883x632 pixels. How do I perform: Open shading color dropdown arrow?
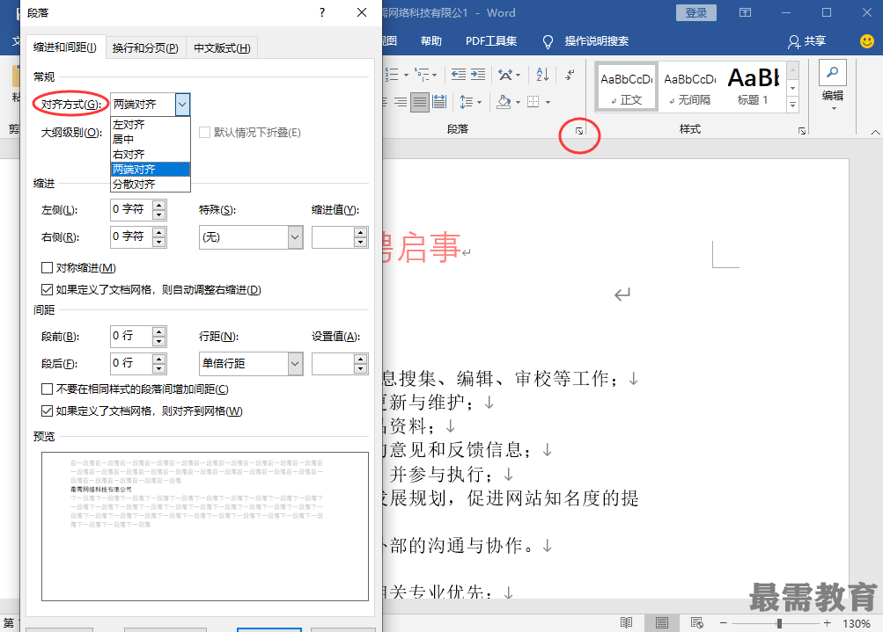click(518, 102)
